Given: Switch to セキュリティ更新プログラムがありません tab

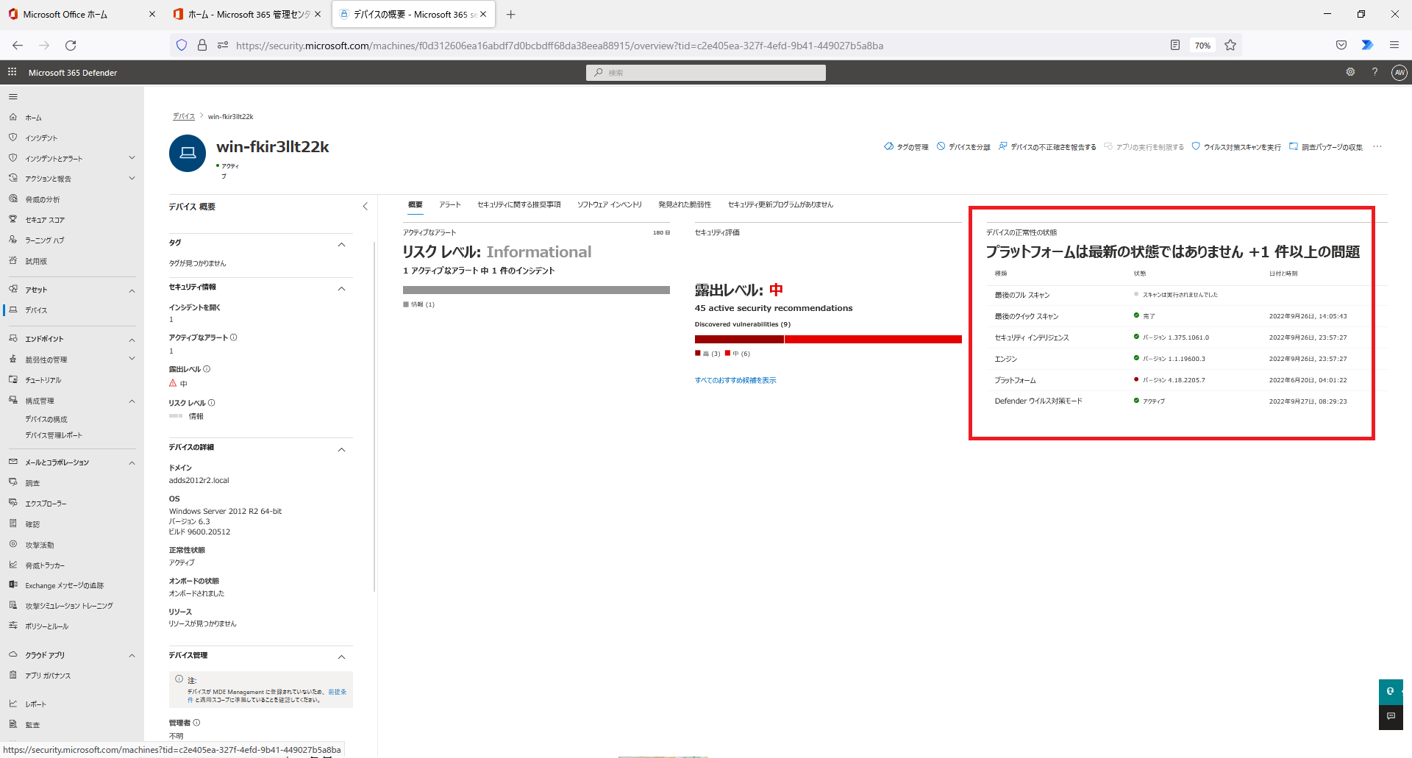Looking at the screenshot, I should coord(781,205).
